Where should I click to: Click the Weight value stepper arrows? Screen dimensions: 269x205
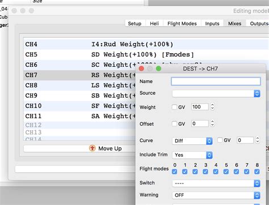click(212, 107)
